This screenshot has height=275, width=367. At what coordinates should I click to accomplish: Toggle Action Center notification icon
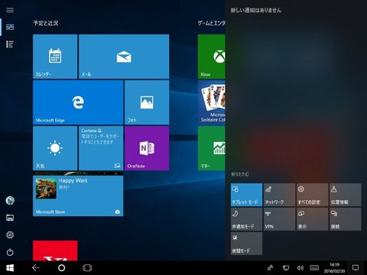click(x=356, y=268)
